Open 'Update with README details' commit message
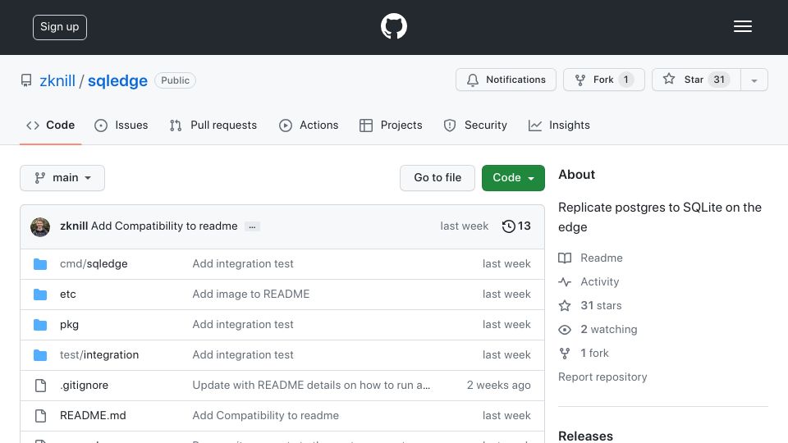This screenshot has height=443, width=788. tap(311, 386)
